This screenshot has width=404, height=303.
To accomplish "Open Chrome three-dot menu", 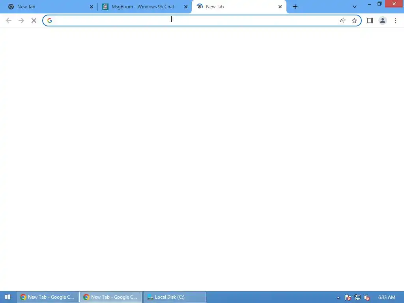I will pyautogui.click(x=395, y=21).
